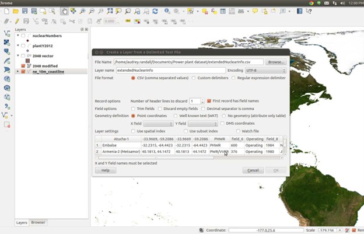364x234 pixels.
Task: Switch to the Browser tab
Action: click(x=38, y=222)
